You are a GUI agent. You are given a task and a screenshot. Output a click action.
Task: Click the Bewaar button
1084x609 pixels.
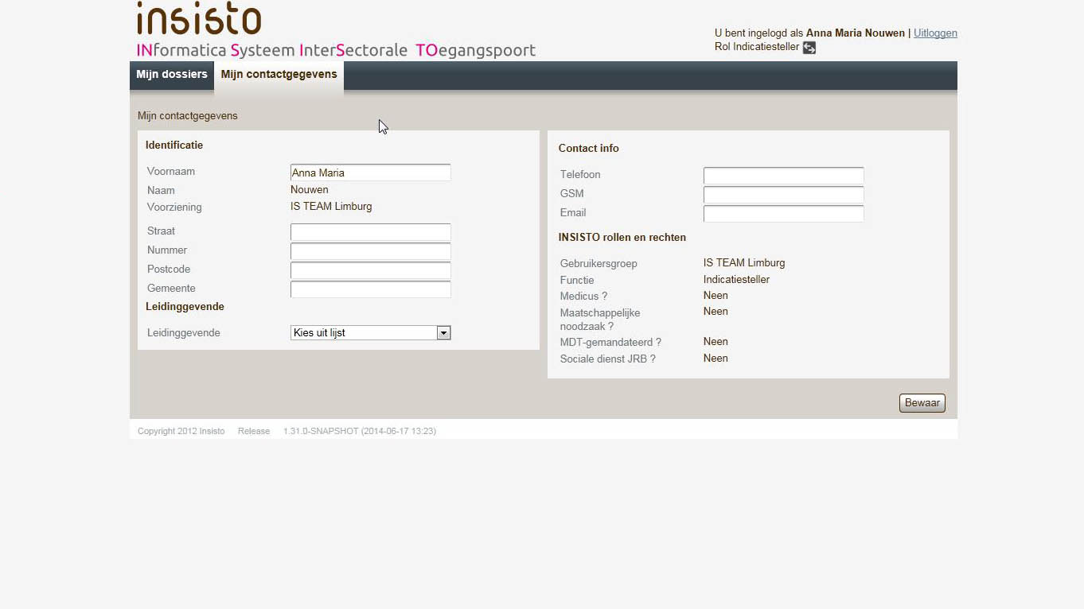(922, 403)
